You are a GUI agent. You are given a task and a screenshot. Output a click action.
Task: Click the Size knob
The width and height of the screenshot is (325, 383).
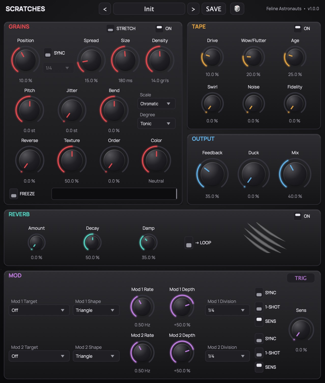125,60
